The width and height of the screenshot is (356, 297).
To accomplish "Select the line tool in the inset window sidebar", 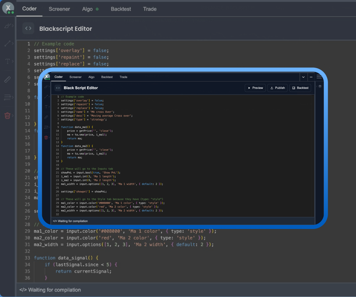I will (x=46, y=97).
